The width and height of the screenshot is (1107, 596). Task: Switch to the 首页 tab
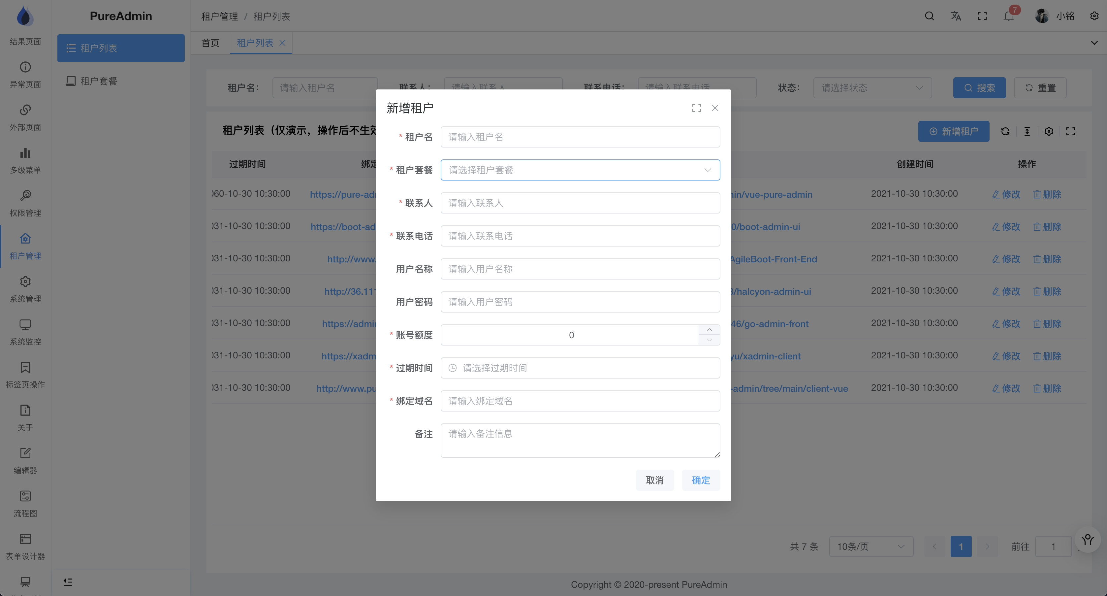tap(210, 43)
